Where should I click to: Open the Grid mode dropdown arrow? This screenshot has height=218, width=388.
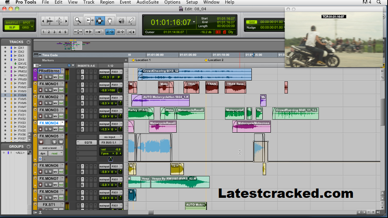click(x=32, y=27)
